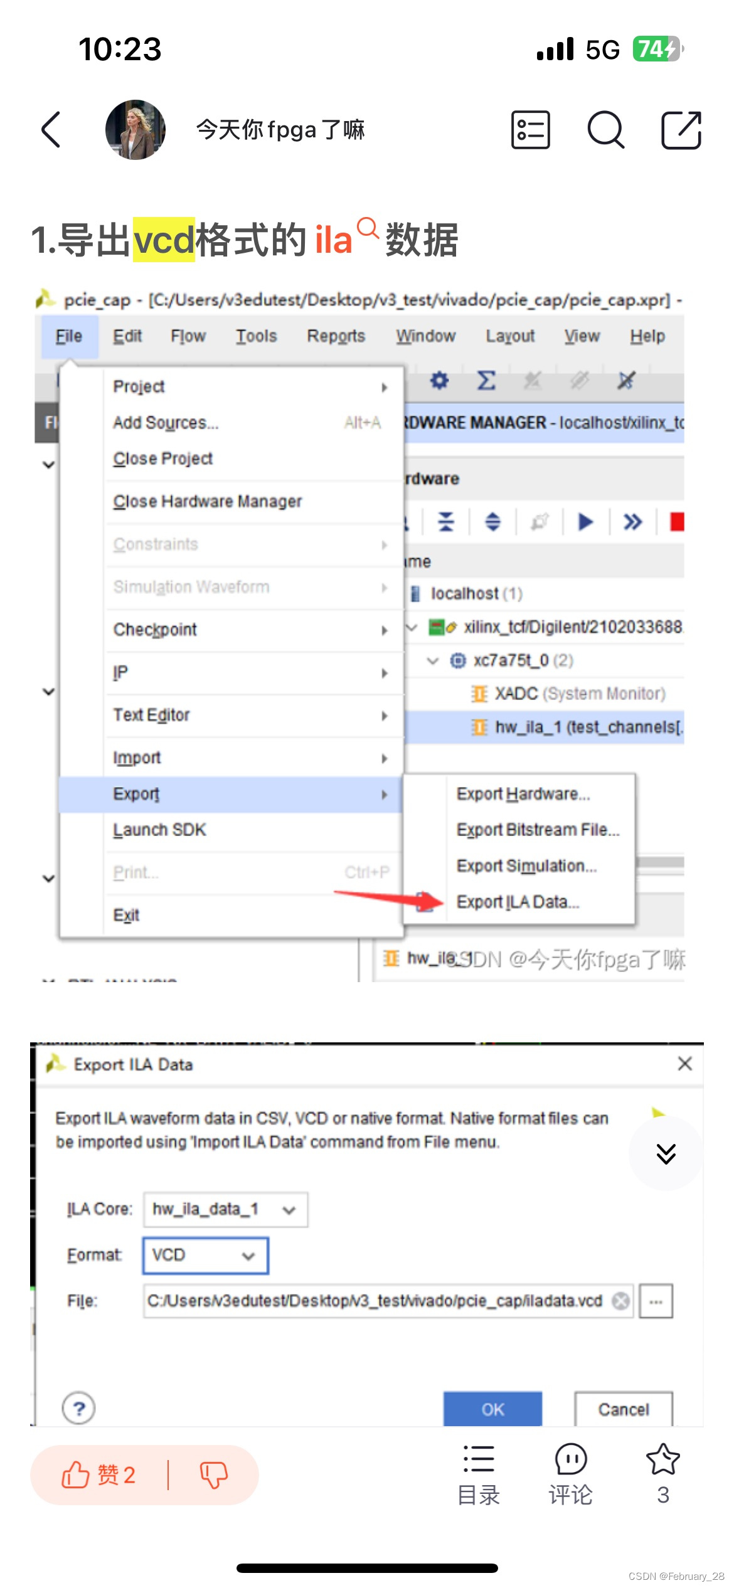734x1588 pixels.
Task: Select XADC (System Monitor) row
Action: (x=545, y=694)
